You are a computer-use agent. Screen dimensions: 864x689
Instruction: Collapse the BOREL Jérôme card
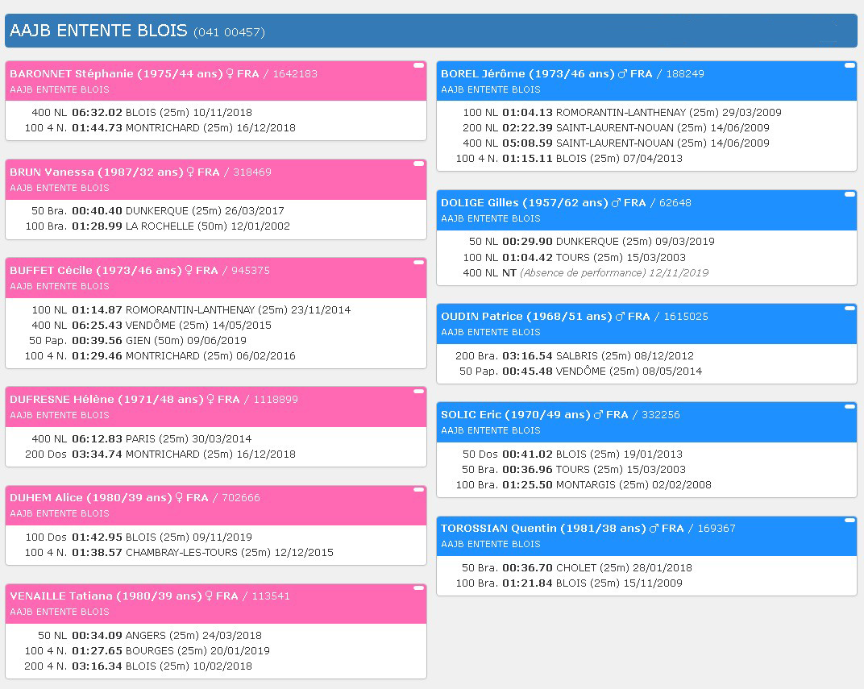(x=849, y=65)
